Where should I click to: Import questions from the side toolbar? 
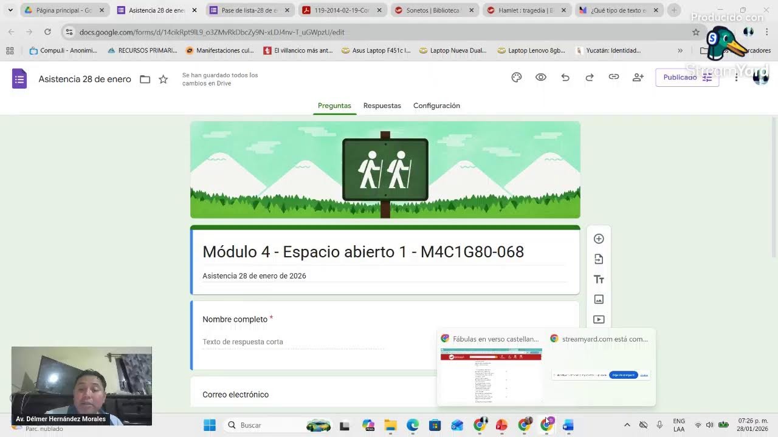point(599,259)
